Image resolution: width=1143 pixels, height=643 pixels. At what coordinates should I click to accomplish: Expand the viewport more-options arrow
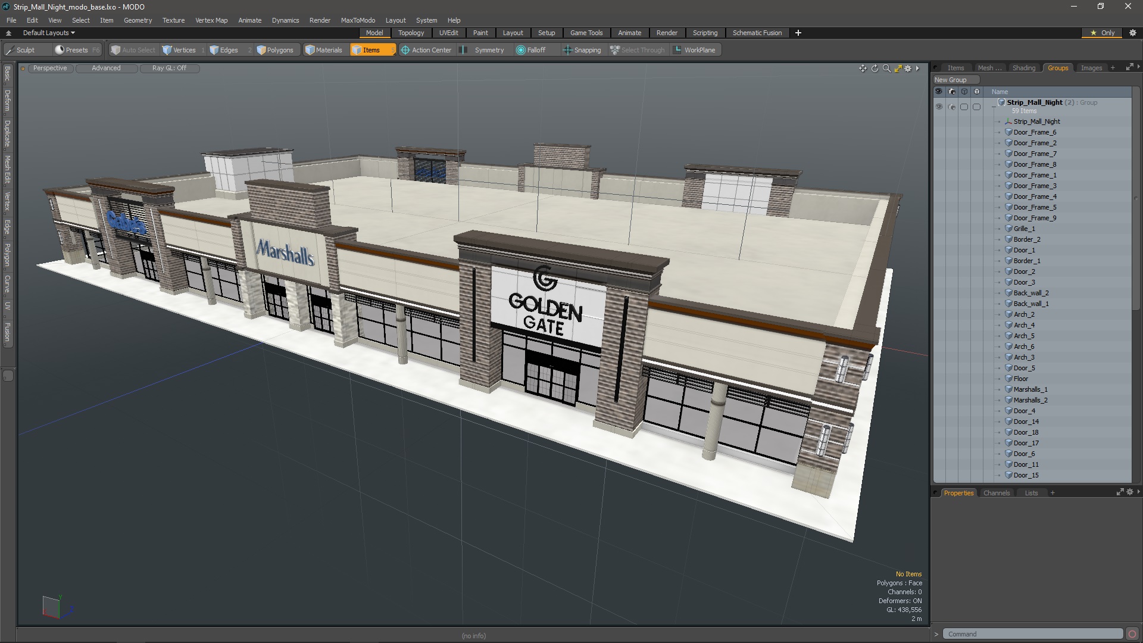(917, 68)
